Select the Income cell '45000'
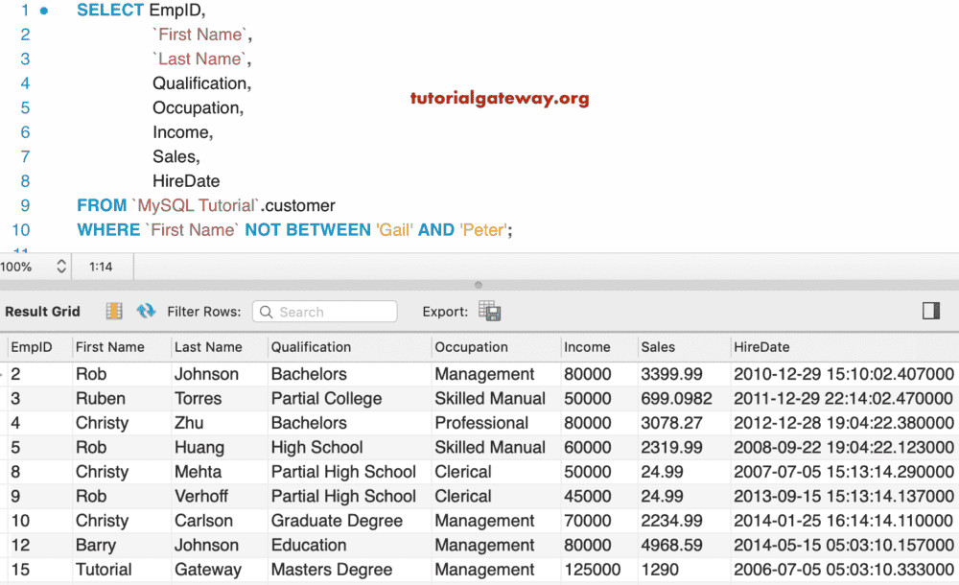This screenshot has height=585, width=959. pyautogui.click(x=587, y=496)
